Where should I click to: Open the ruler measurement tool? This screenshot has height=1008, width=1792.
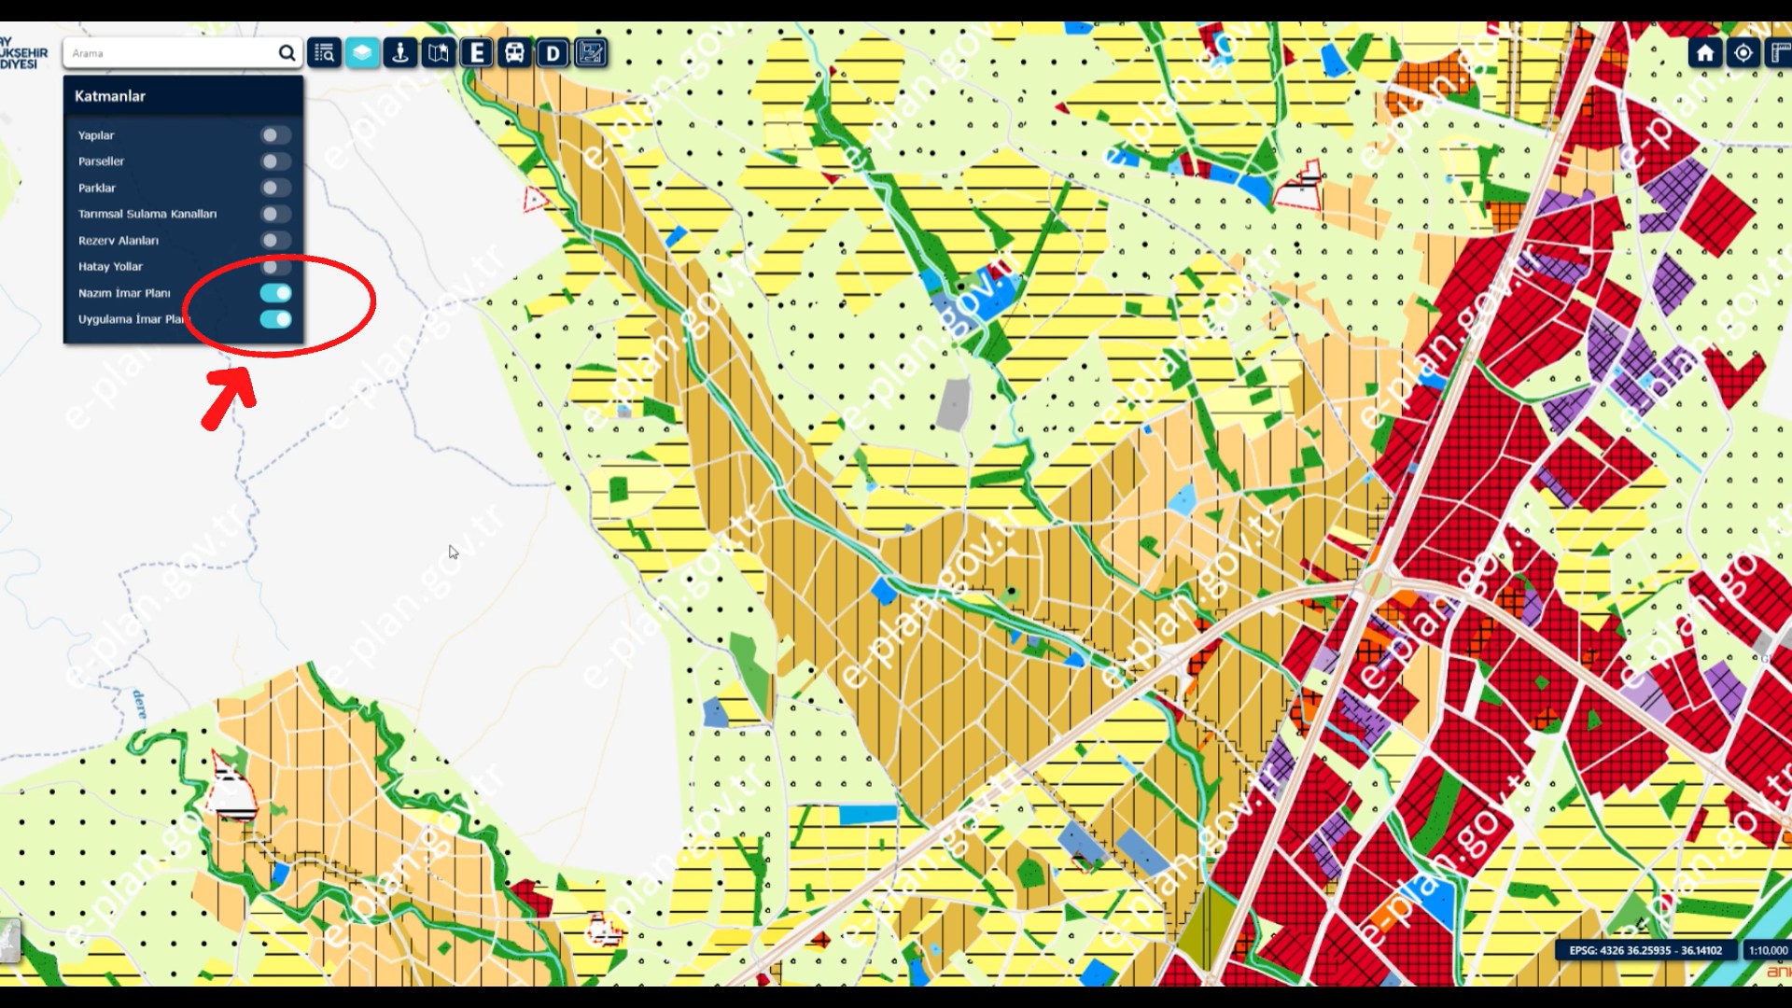point(1780,53)
